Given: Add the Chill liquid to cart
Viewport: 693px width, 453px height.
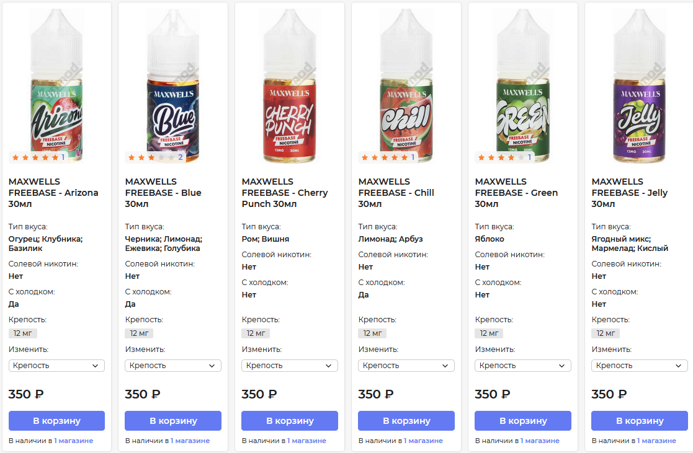Looking at the screenshot, I should (406, 421).
